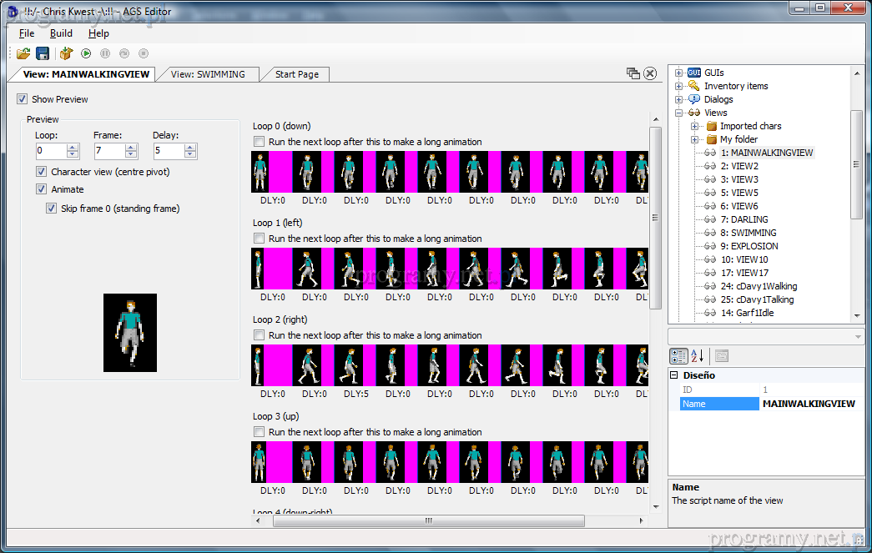Sort properties alphabetically with the A-Z icon
The width and height of the screenshot is (872, 553).
tap(697, 356)
